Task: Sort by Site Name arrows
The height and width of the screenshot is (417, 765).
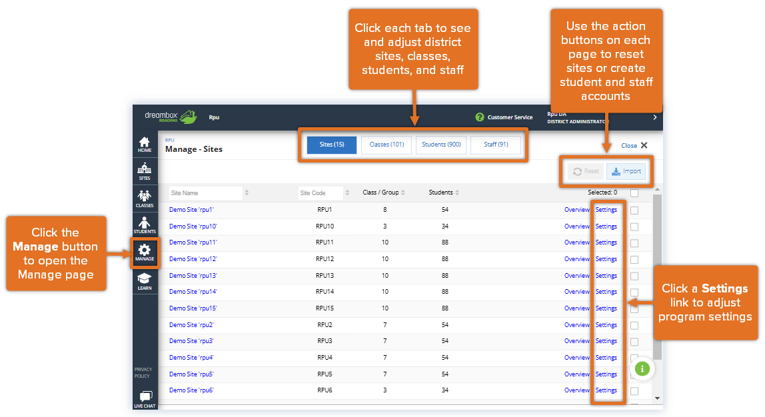Action: (x=247, y=193)
